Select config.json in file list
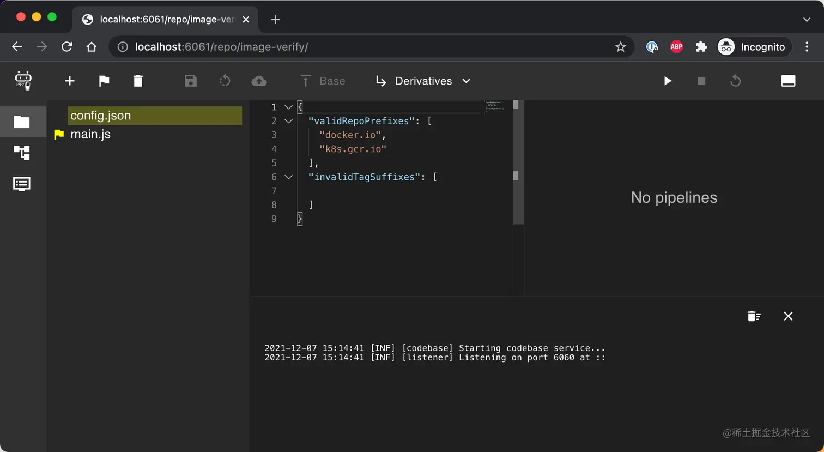Viewport: 824px width, 452px height. click(155, 116)
